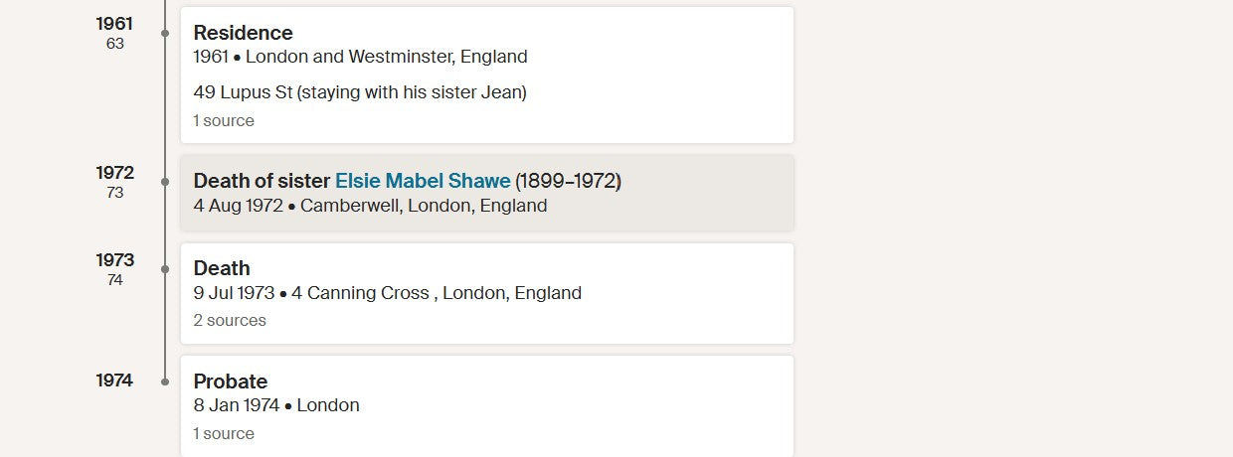
Task: Open the Death event heading
Action: point(222,268)
